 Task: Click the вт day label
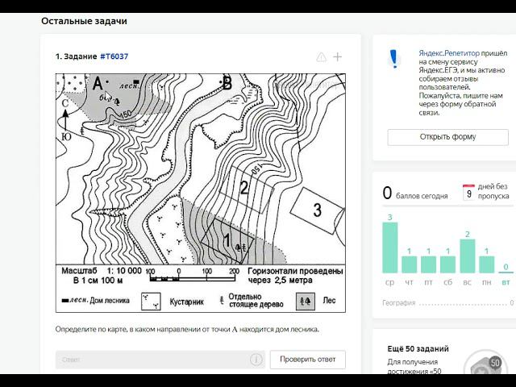click(506, 282)
